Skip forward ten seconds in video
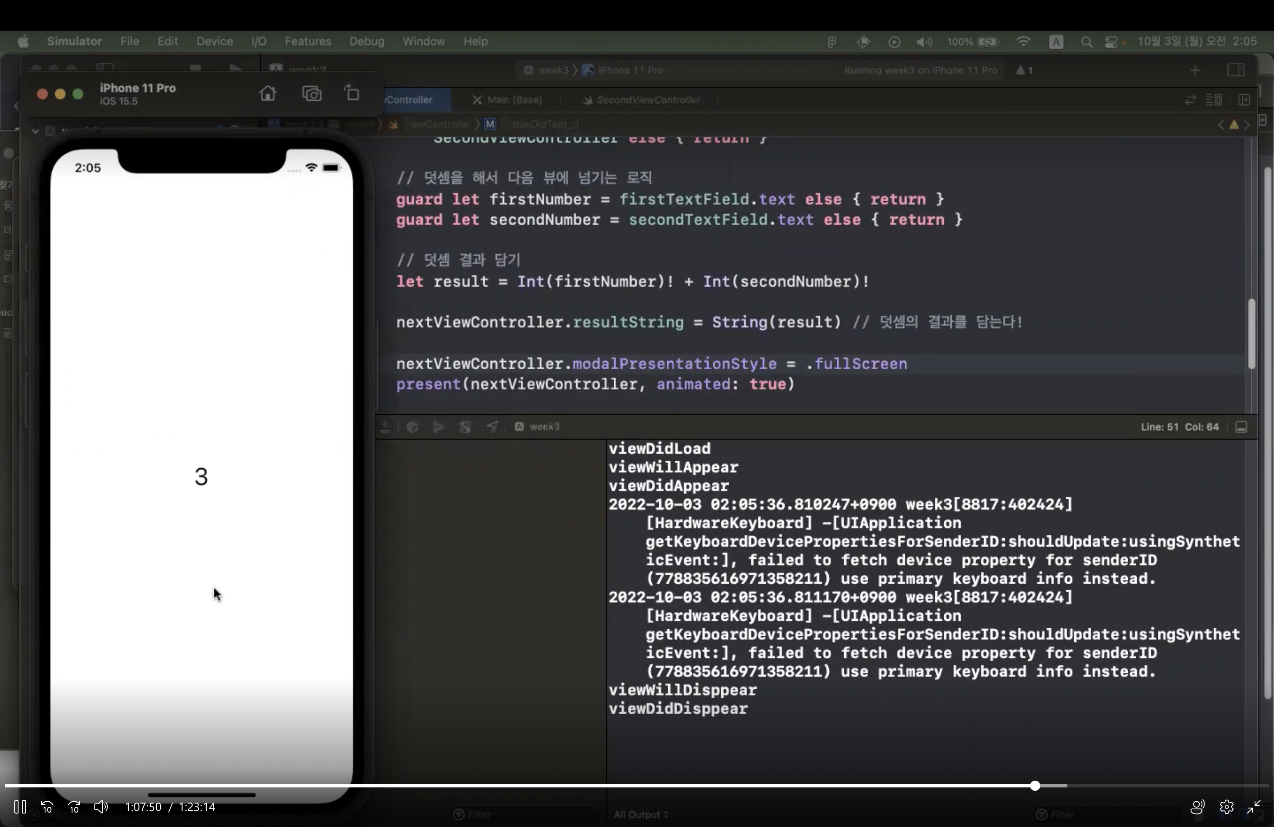Image resolution: width=1274 pixels, height=827 pixels. [x=75, y=807]
